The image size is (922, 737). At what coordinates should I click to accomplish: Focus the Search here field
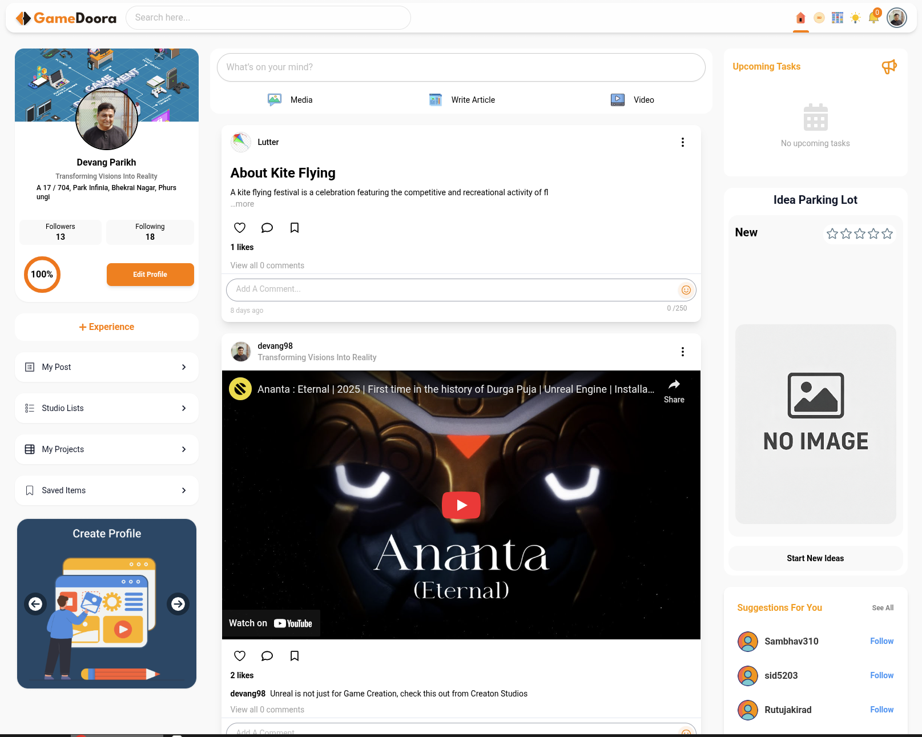tap(268, 18)
